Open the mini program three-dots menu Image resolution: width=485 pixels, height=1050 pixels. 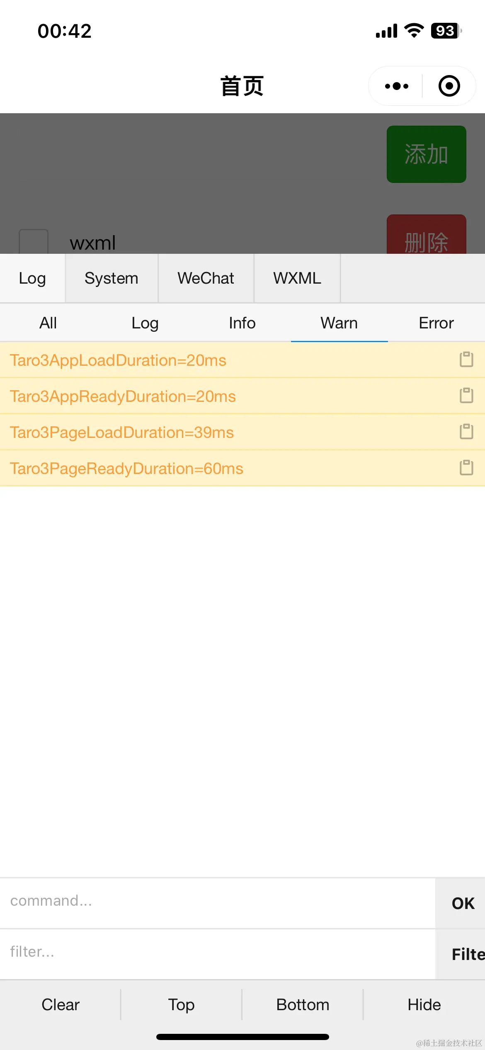click(x=396, y=86)
